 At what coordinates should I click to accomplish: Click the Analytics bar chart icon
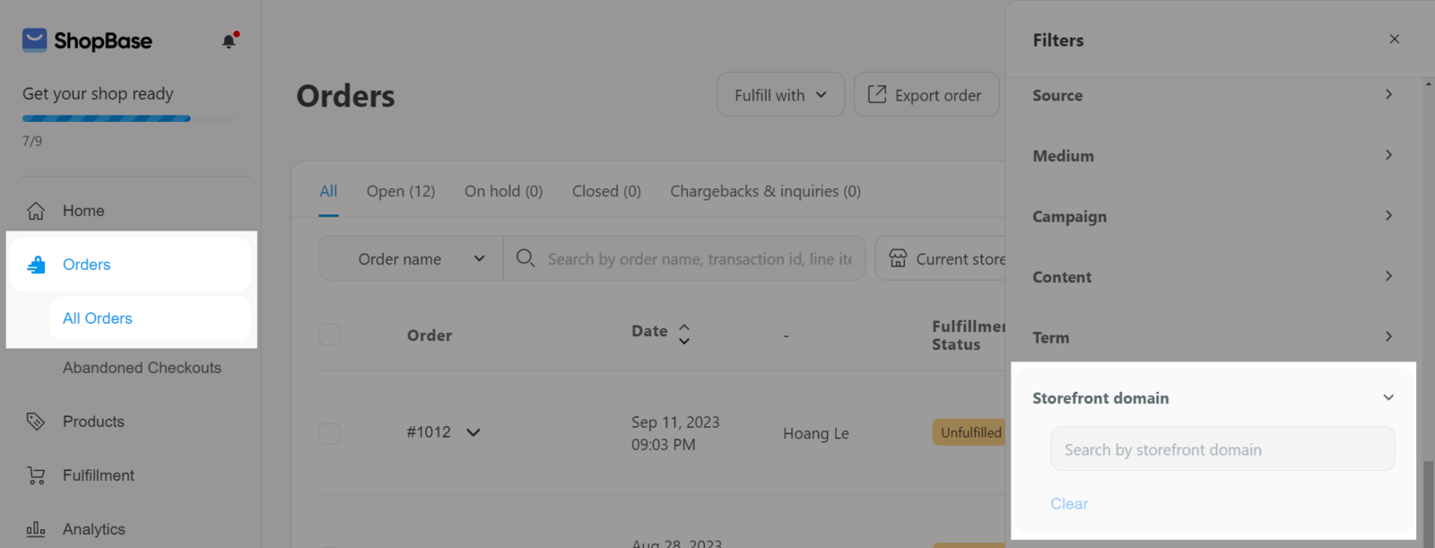click(36, 529)
